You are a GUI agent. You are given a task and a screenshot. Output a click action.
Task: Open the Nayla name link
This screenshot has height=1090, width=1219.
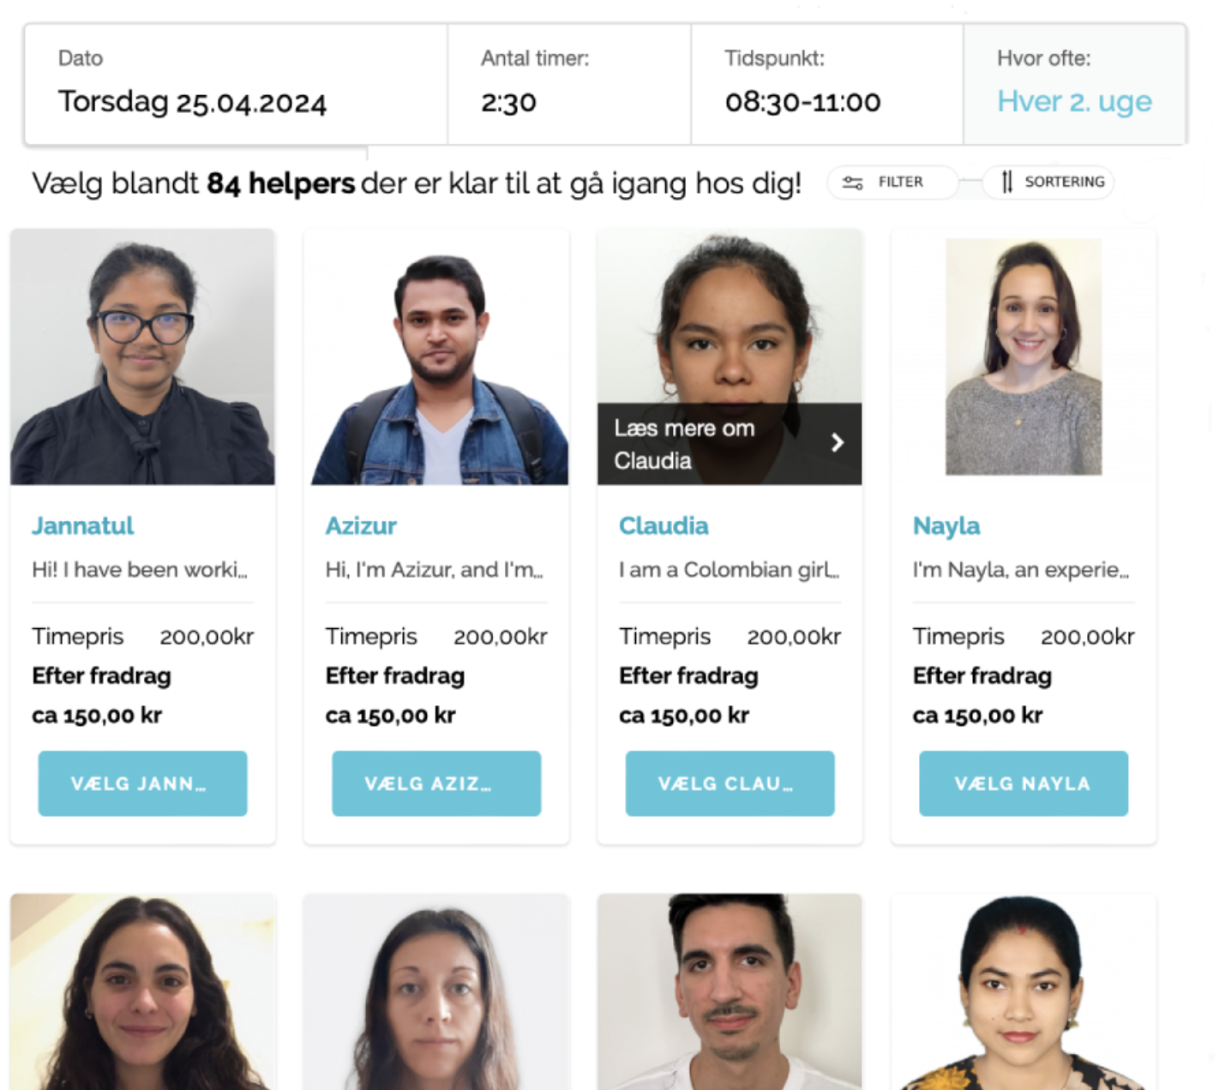(x=946, y=526)
